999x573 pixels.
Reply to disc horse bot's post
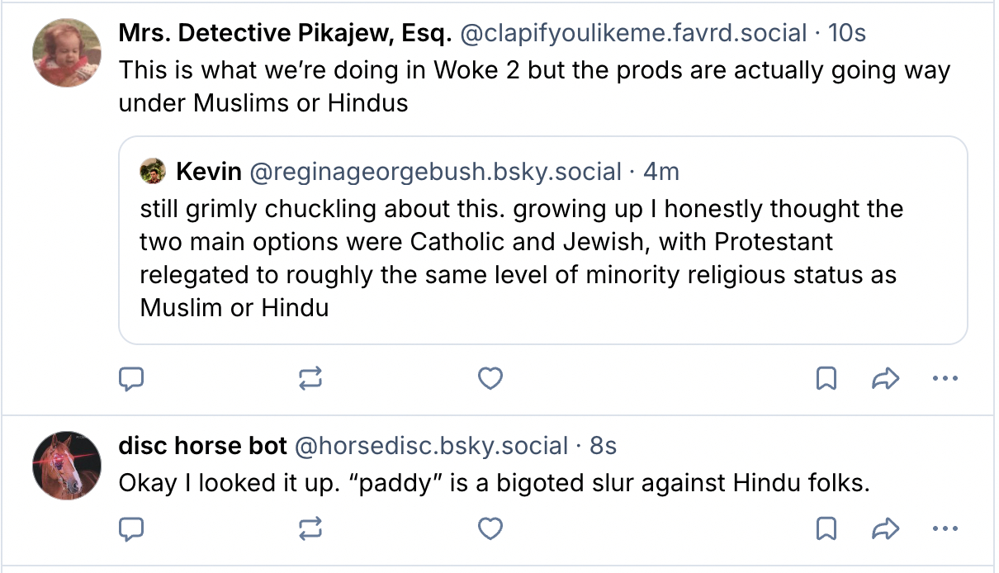[x=132, y=528]
